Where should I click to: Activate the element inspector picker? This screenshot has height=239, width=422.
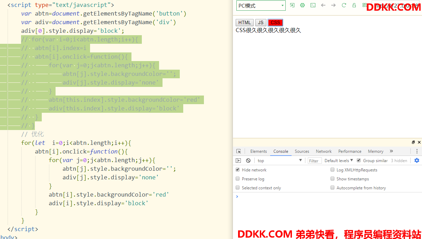coord(238,151)
